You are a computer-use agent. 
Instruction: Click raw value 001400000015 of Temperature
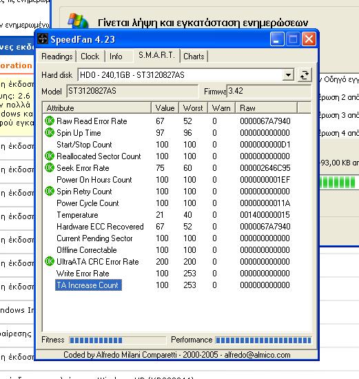(x=265, y=214)
